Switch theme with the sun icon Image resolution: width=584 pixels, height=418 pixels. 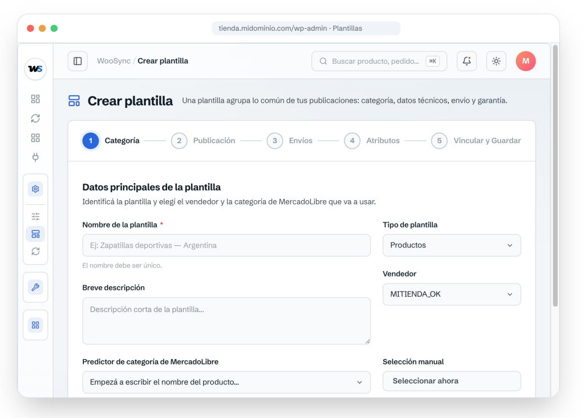coord(496,61)
